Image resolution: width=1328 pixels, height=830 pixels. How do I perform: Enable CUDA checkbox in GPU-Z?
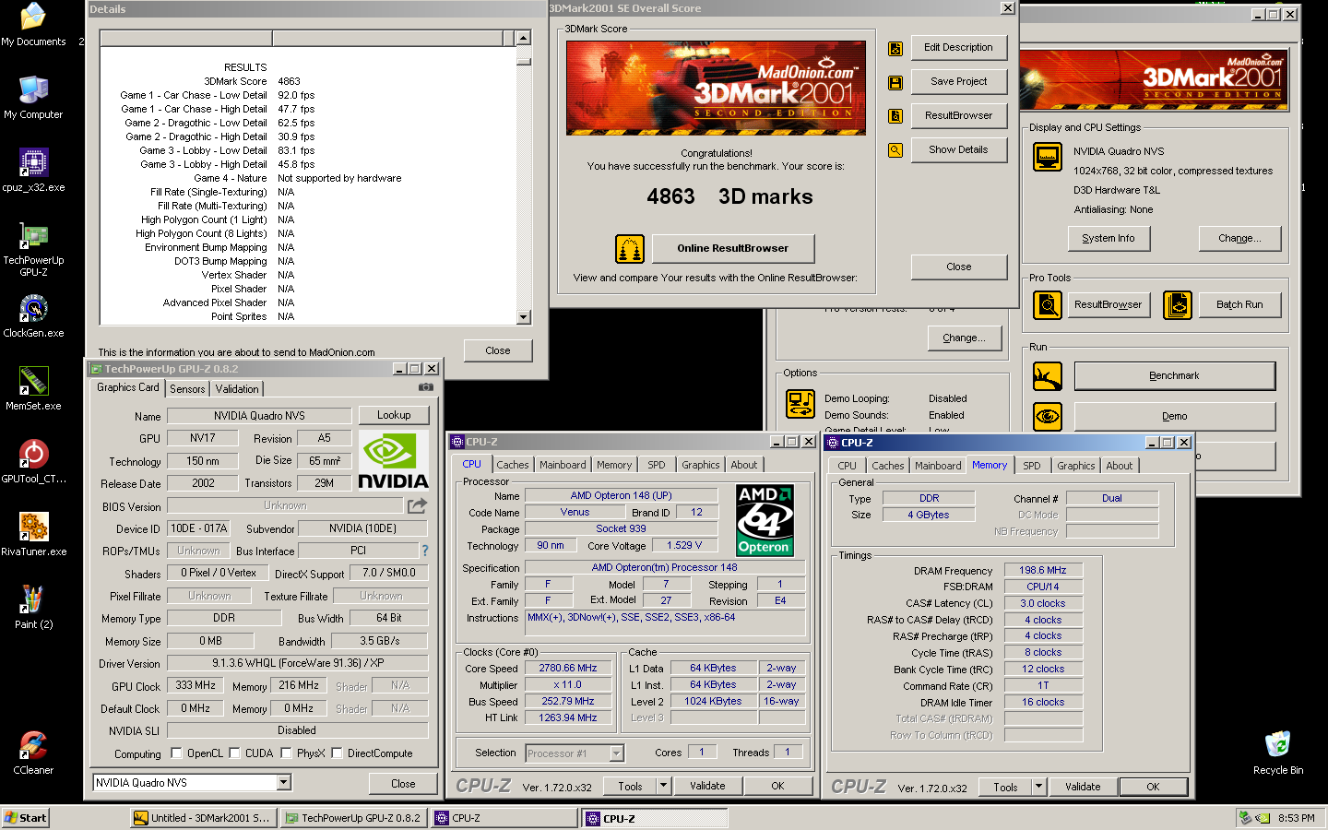click(x=234, y=753)
